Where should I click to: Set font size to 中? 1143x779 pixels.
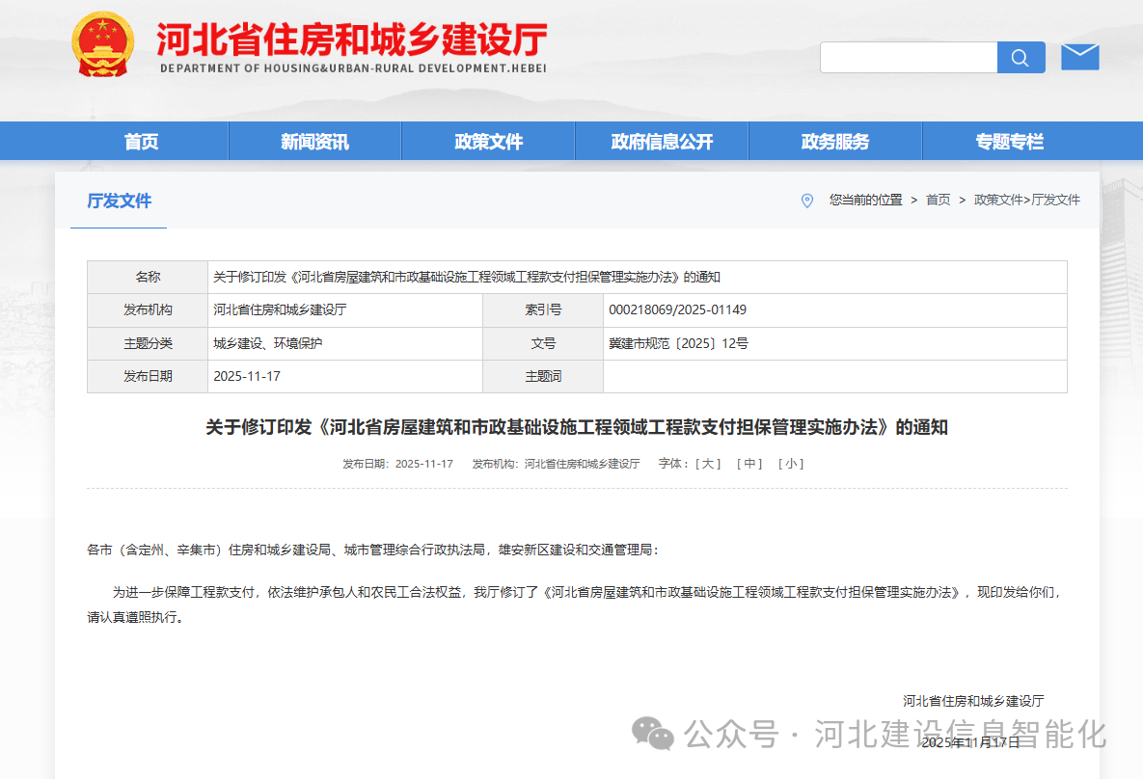pyautogui.click(x=749, y=463)
